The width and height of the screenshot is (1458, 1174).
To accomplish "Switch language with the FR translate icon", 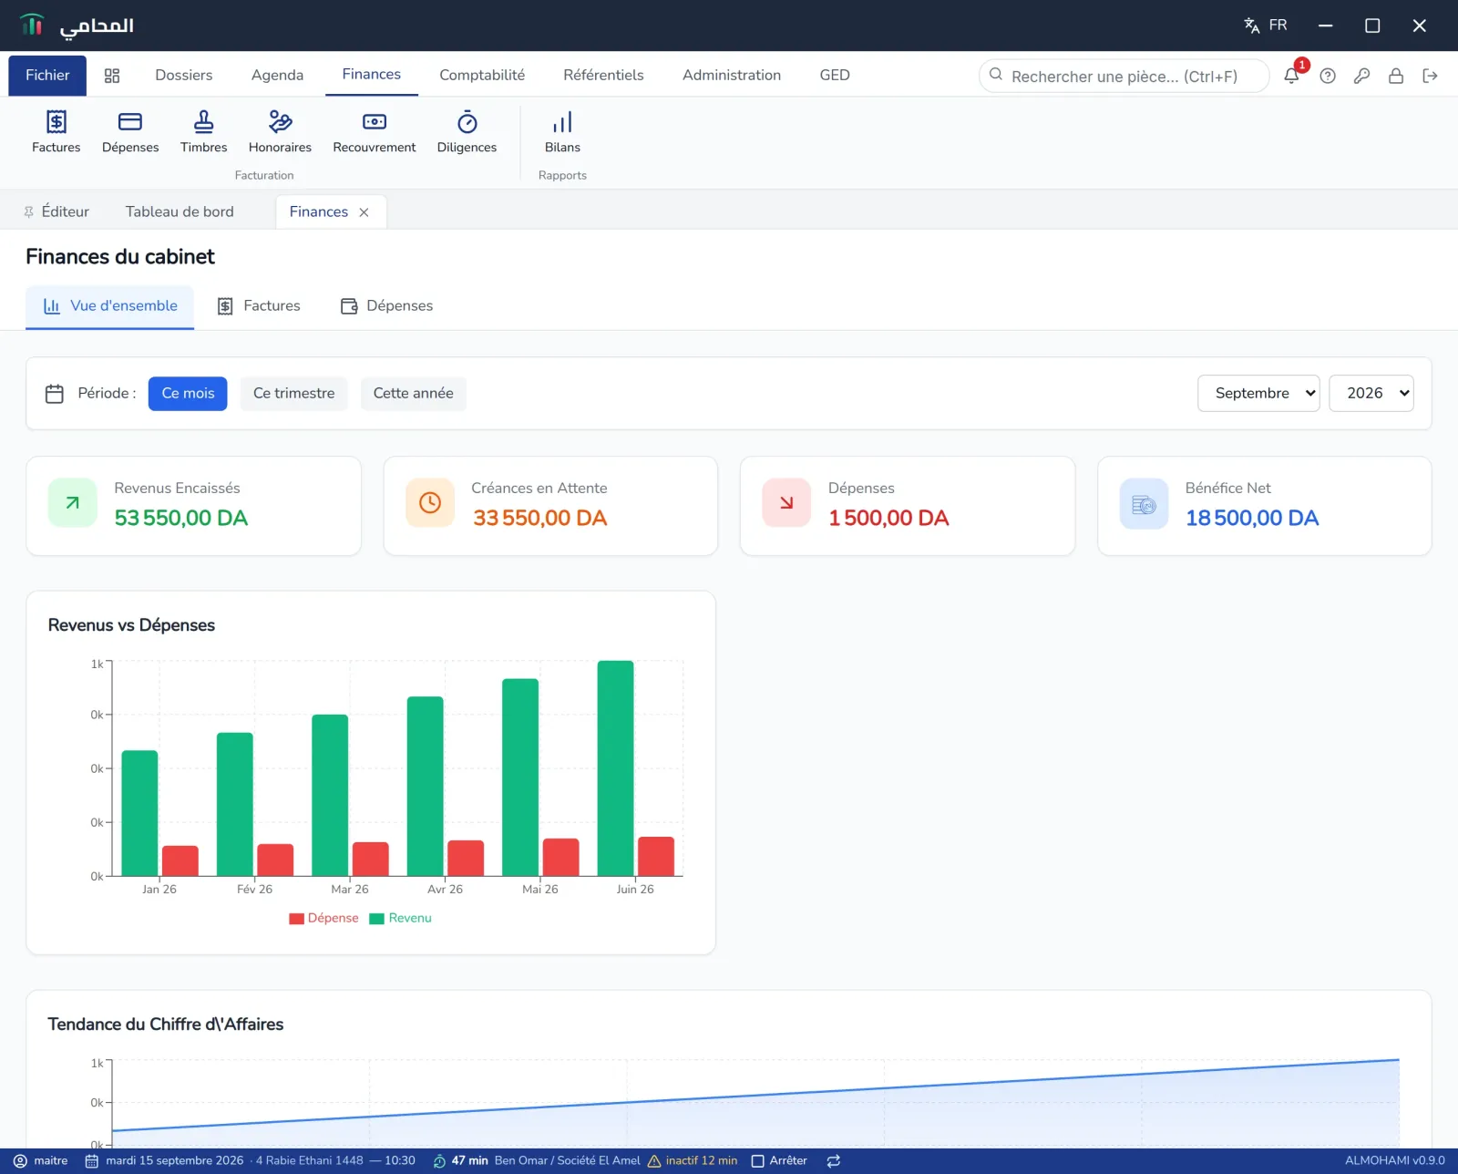I will (x=1265, y=26).
